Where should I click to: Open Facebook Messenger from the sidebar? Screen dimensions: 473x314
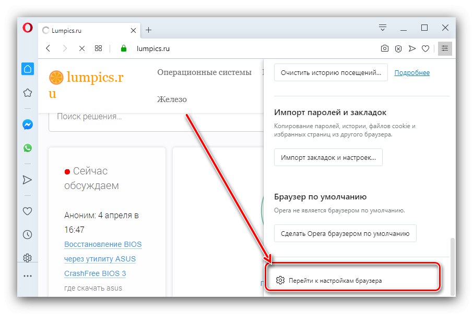[28, 124]
